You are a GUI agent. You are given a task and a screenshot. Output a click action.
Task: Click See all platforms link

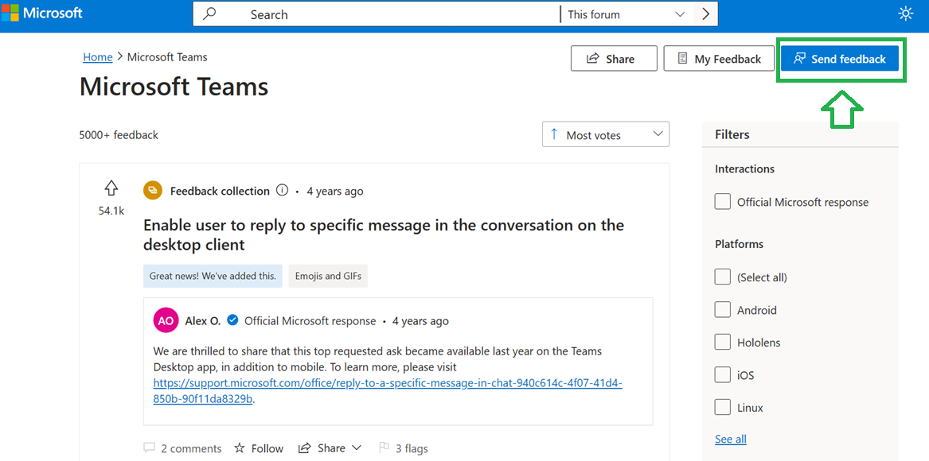tap(731, 439)
